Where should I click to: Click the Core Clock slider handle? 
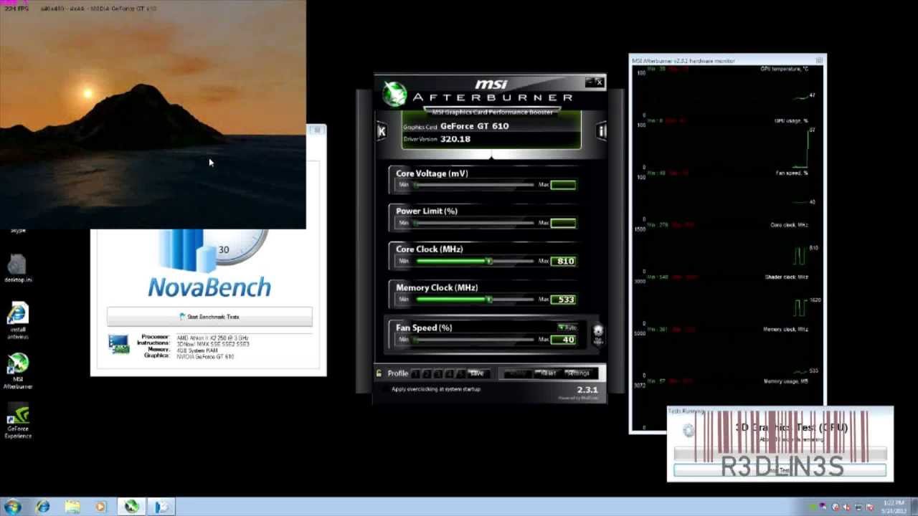pos(489,261)
